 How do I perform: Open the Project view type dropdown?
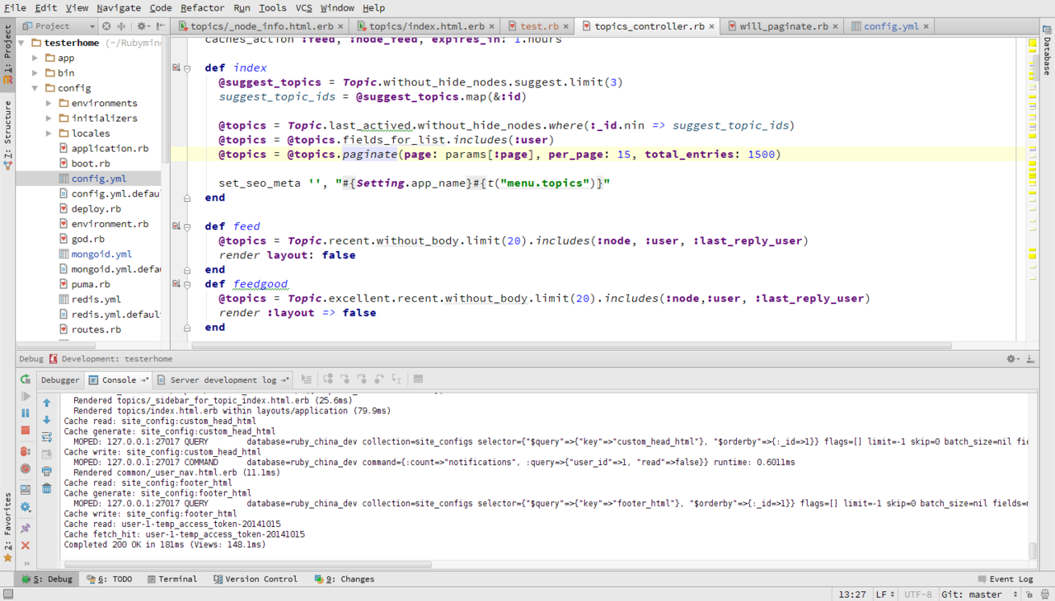point(58,26)
